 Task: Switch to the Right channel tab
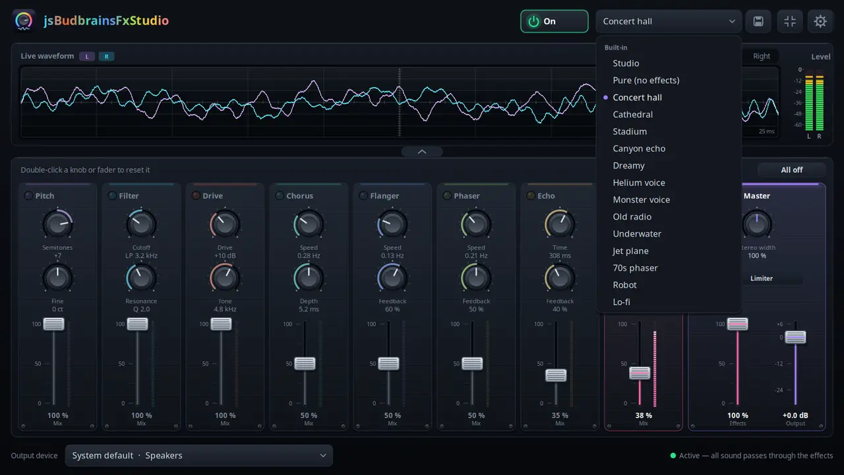(x=762, y=56)
